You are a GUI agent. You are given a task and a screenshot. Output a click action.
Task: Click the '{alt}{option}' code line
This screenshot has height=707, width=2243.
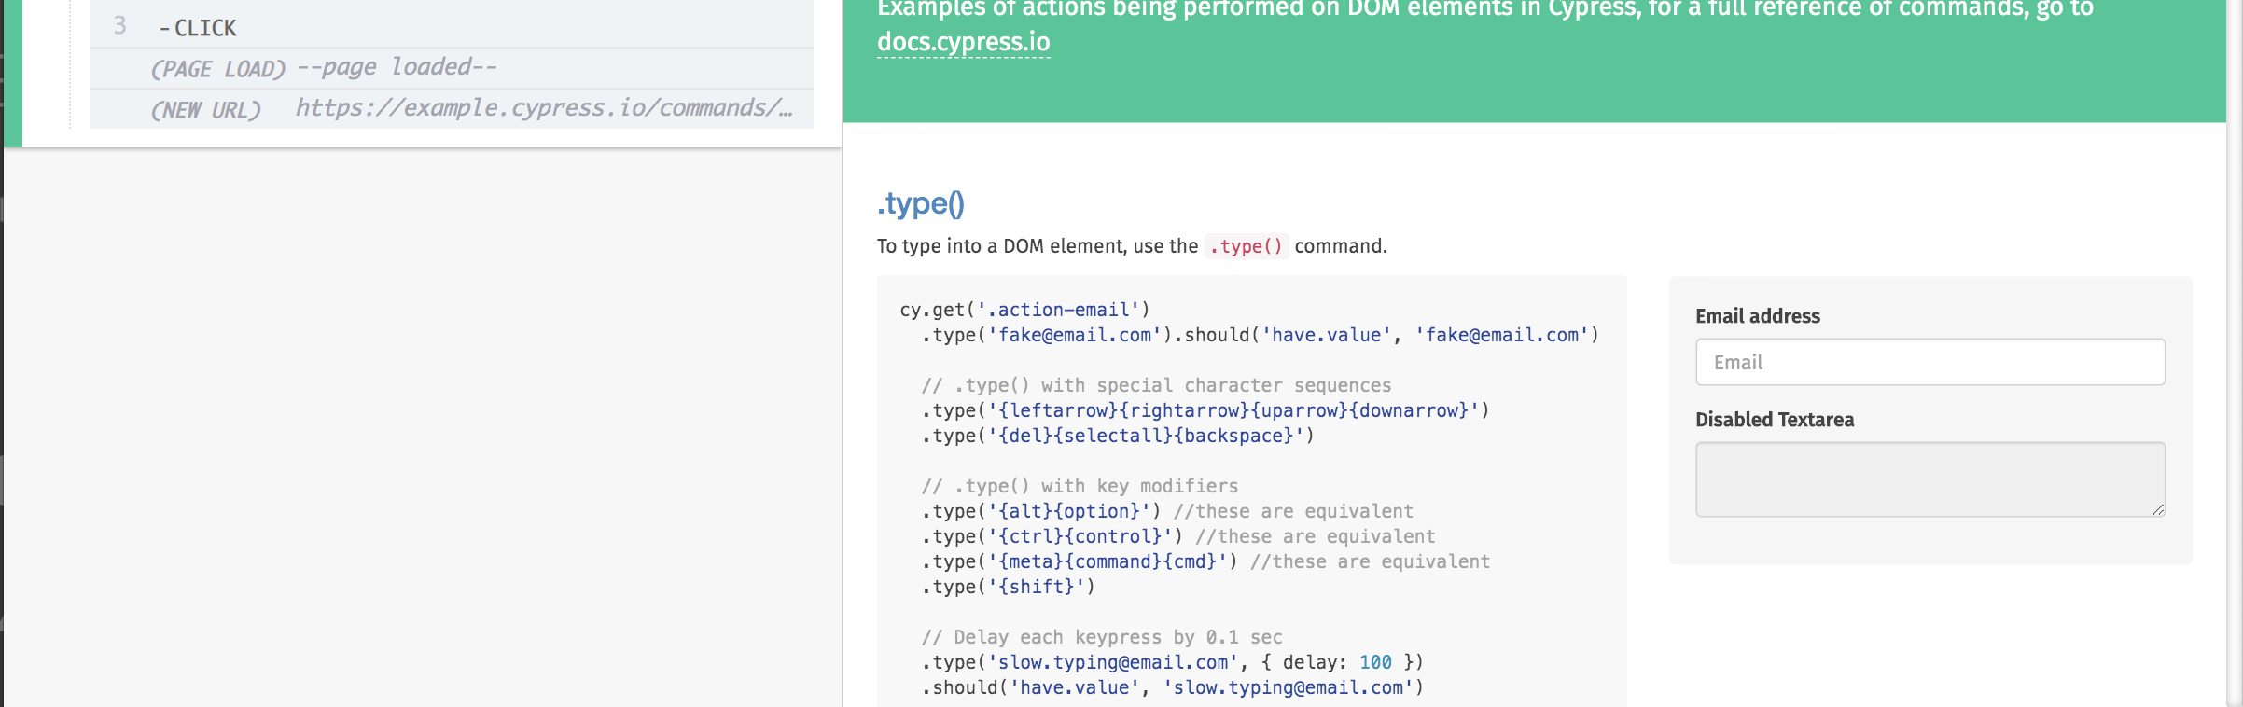(x=1167, y=511)
